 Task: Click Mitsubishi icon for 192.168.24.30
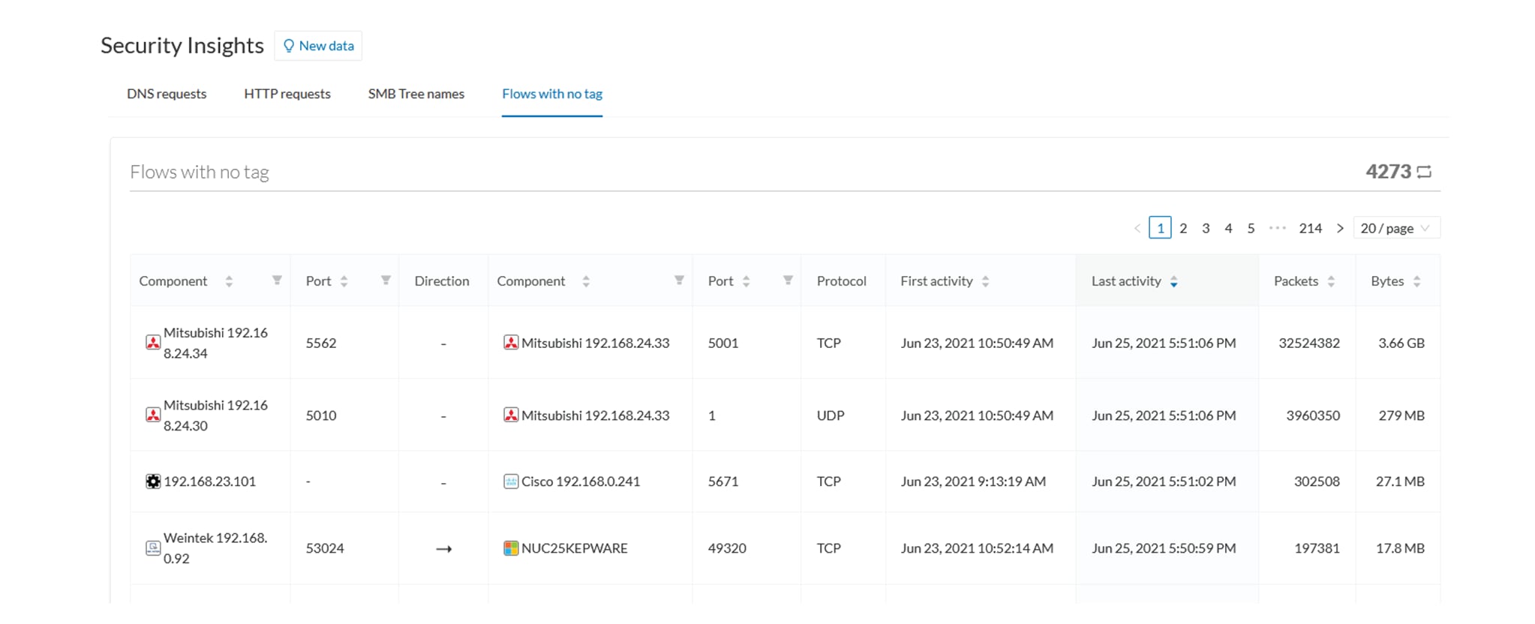pos(152,415)
